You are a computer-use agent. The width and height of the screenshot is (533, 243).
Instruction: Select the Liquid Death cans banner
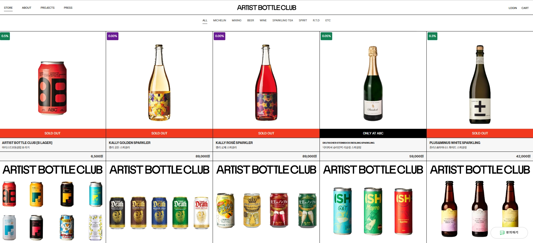point(159,202)
